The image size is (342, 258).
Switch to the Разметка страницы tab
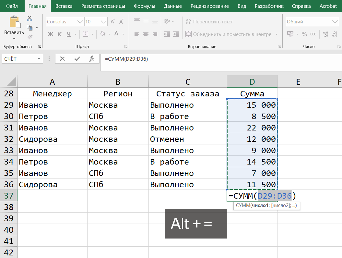[x=103, y=6]
